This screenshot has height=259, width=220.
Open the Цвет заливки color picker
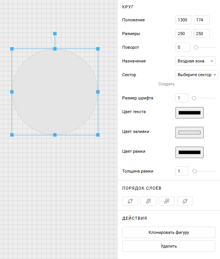pyautogui.click(x=190, y=133)
